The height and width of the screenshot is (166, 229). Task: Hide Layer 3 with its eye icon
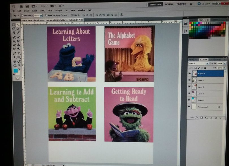click(x=189, y=80)
